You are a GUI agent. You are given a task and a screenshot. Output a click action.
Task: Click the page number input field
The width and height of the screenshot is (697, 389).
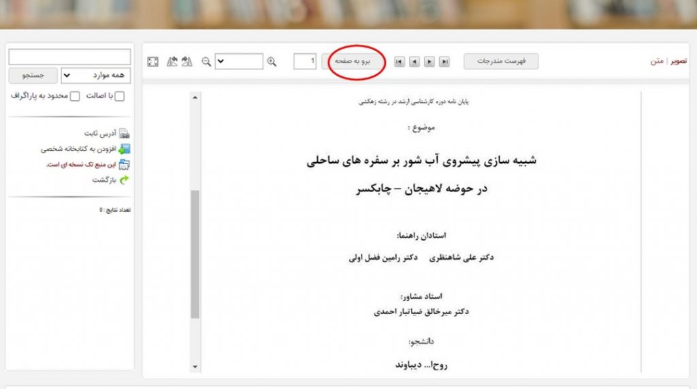(x=305, y=62)
